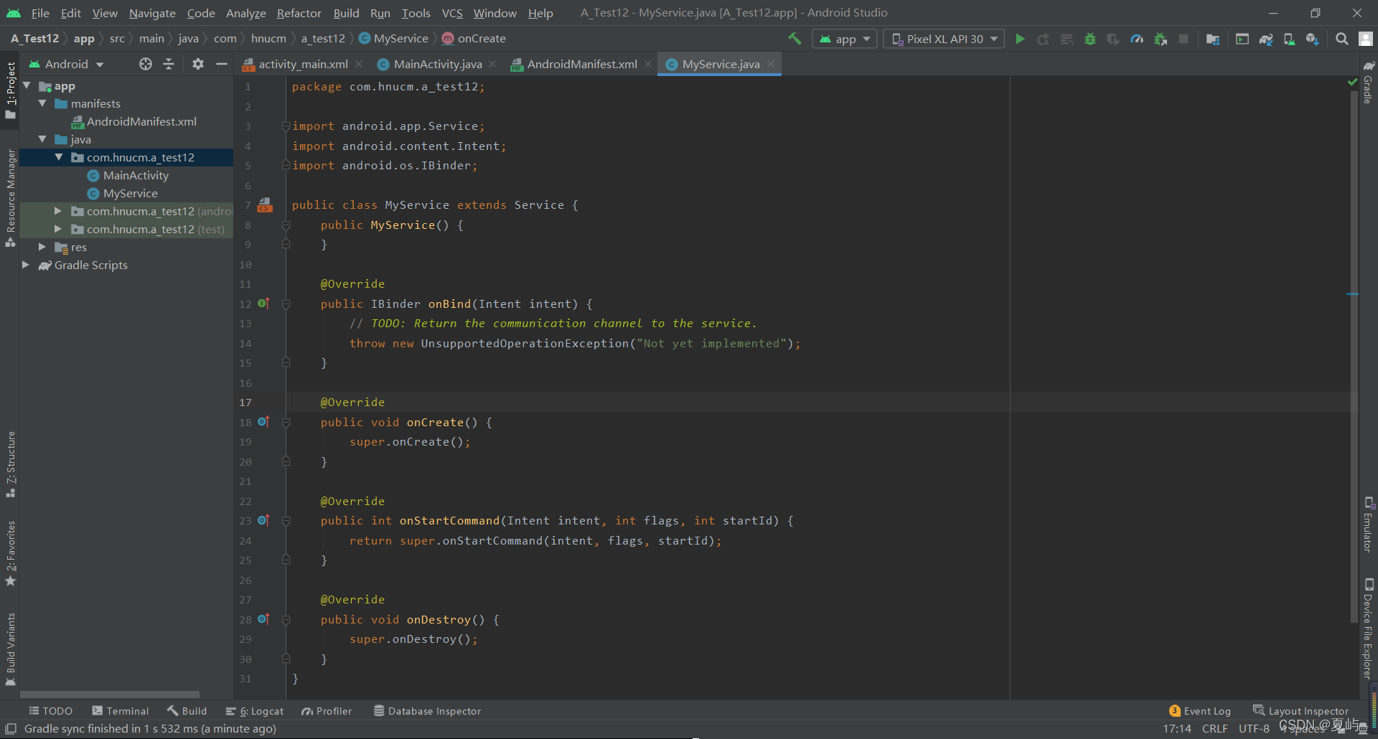Click related XML gutter icon on class line
Screen dimensions: 1378x739
(x=265, y=205)
